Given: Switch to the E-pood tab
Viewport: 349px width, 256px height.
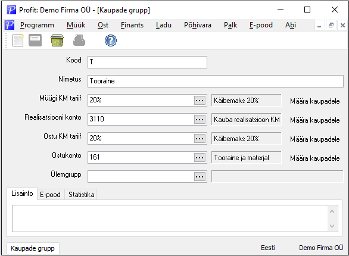Looking at the screenshot, I should (50, 195).
